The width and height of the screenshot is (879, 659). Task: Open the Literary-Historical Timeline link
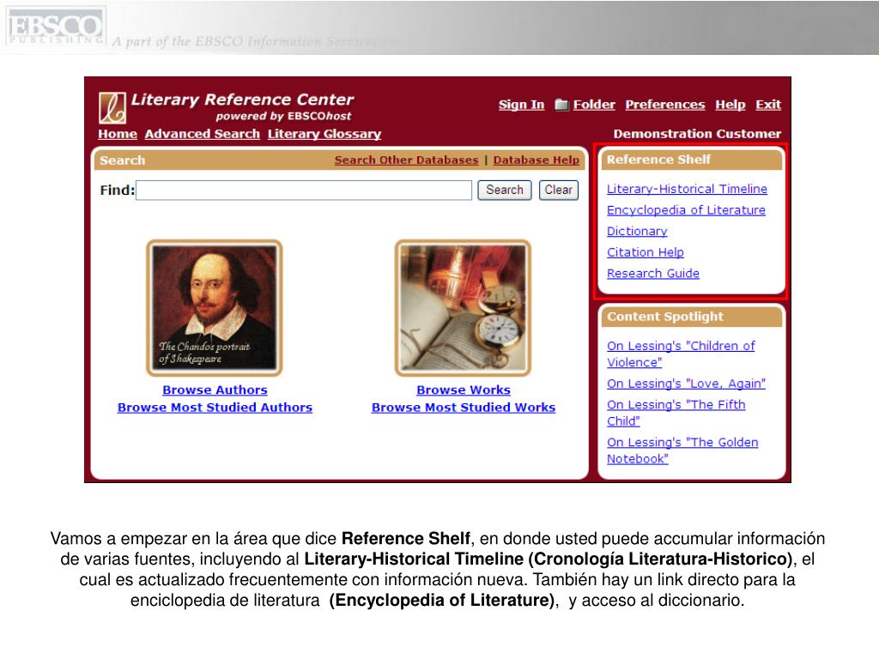tap(687, 189)
